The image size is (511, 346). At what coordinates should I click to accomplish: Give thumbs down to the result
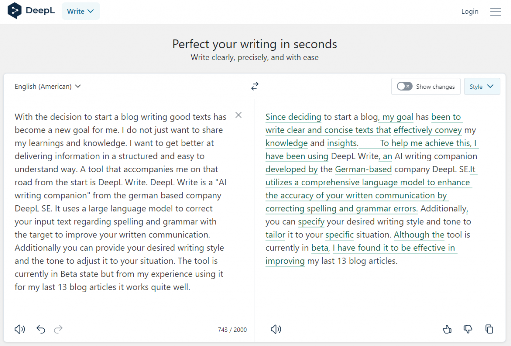[468, 329]
